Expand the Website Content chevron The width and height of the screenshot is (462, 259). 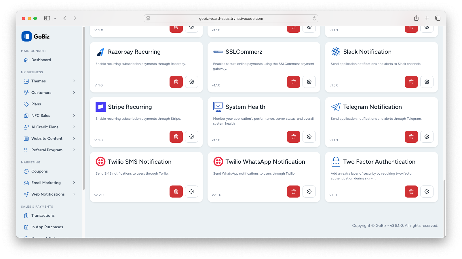click(x=74, y=138)
